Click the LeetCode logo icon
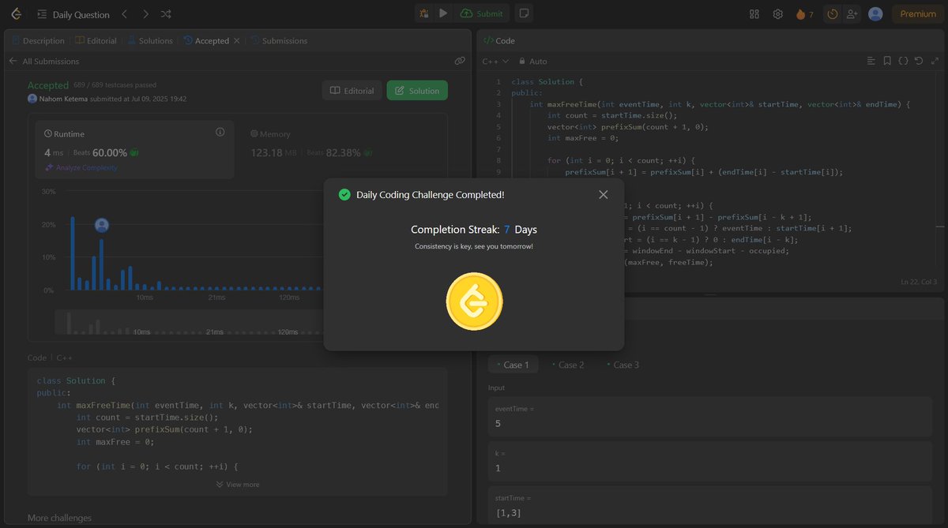 17,13
